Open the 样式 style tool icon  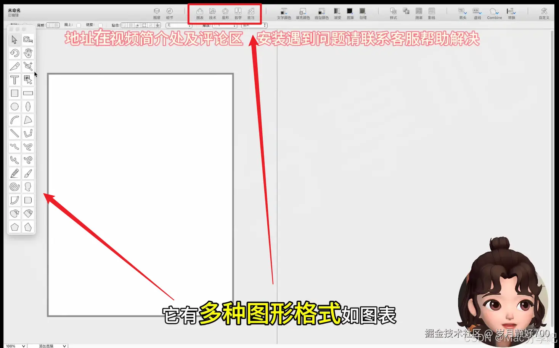pyautogui.click(x=393, y=13)
